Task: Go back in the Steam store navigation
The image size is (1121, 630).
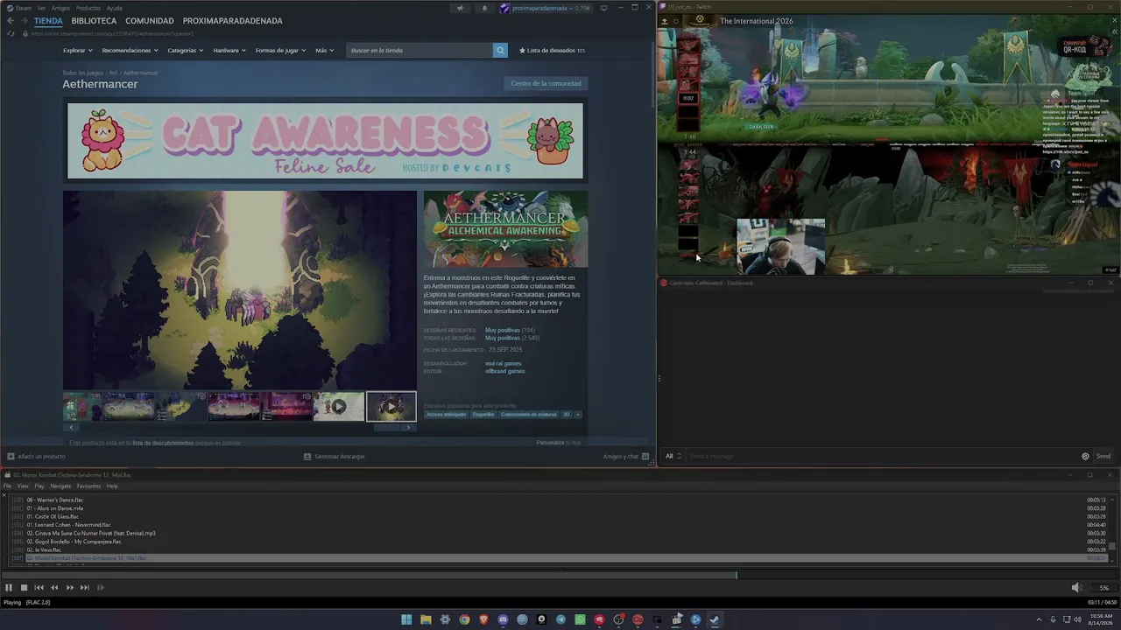Action: coord(11,21)
